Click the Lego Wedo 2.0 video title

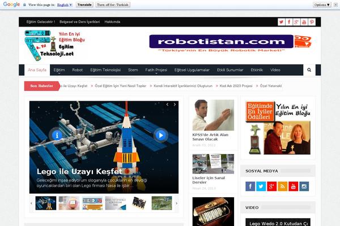tap(279, 224)
